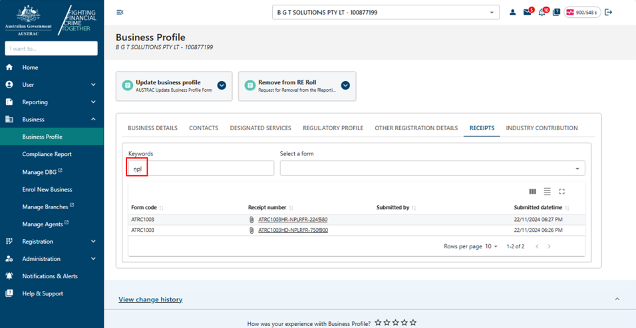Collapse the sidebar with the menu toggle icon
Screen dimensions: 636x328
click(120, 12)
